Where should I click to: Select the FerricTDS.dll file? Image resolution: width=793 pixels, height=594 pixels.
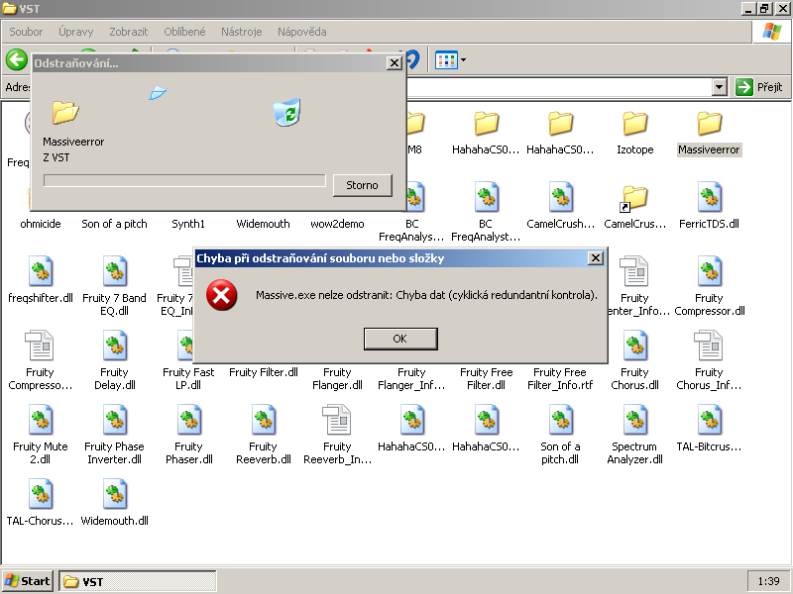point(709,207)
